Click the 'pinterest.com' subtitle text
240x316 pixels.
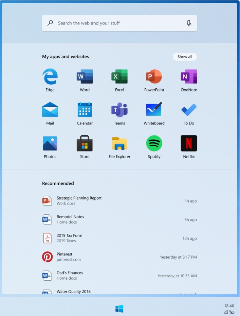[x=69, y=260]
